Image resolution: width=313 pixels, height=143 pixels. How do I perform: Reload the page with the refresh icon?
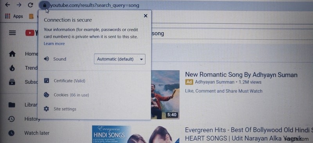pos(31,5)
